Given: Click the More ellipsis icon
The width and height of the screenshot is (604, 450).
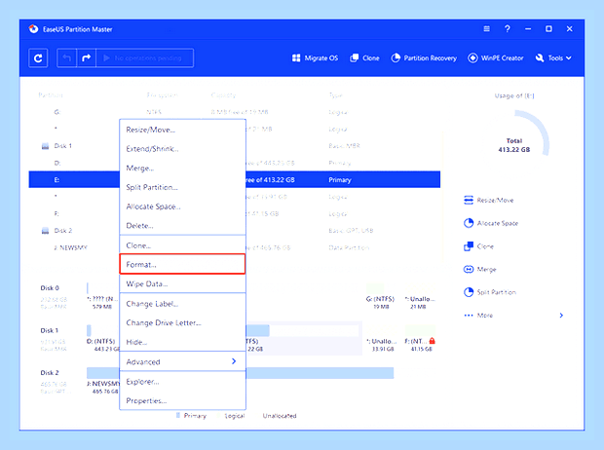Looking at the screenshot, I should pyautogui.click(x=469, y=316).
